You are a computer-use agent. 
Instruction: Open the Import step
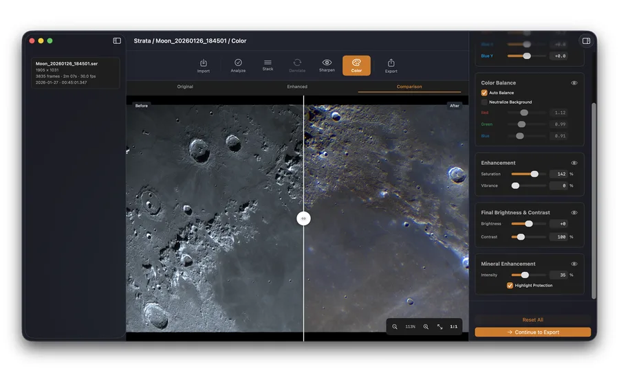point(204,66)
